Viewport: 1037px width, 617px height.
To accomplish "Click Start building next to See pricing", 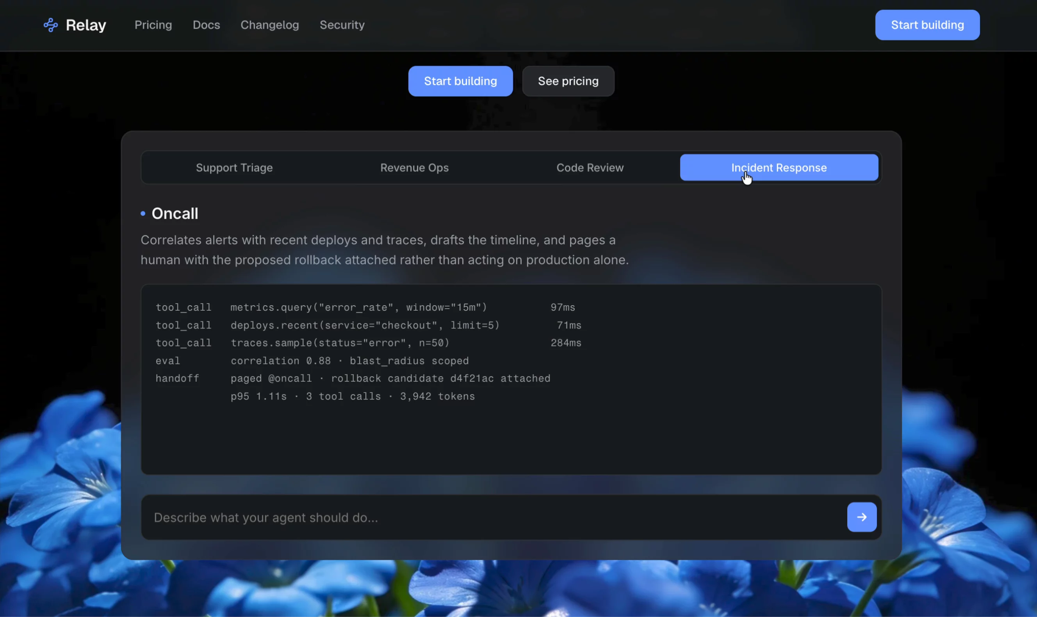I will tap(460, 81).
